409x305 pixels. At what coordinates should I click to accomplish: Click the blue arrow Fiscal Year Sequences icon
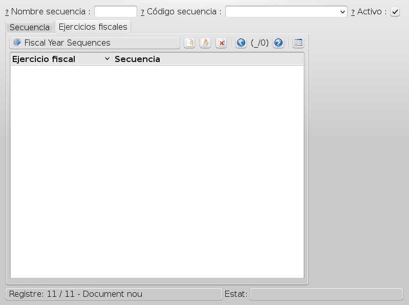[x=17, y=43]
